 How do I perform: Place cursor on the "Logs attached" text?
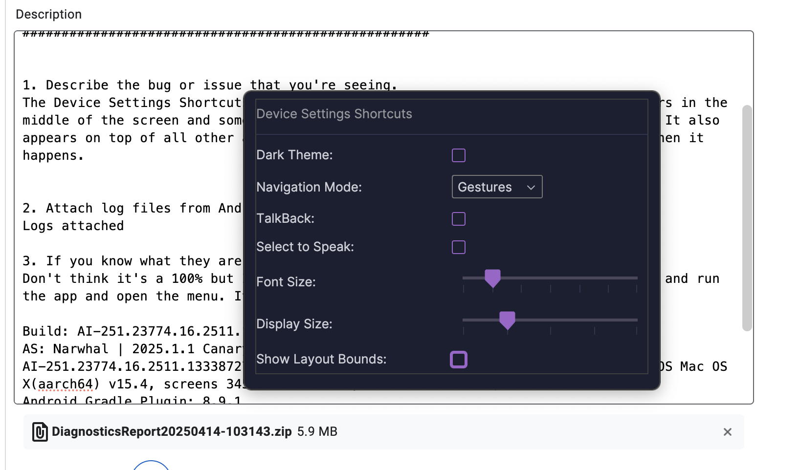coord(73,226)
